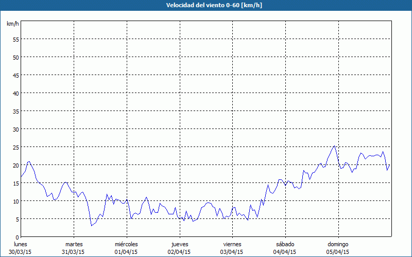412x257 pixels.
Task: Pick the 'jueves' day label
Action: (x=179, y=244)
